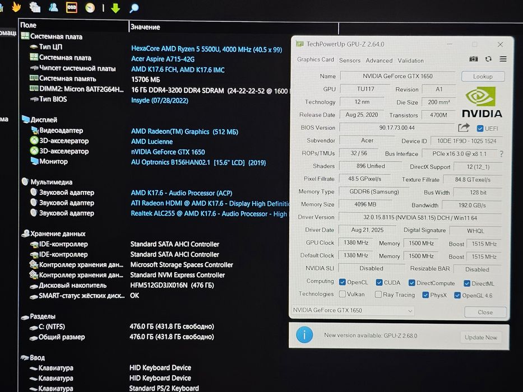The width and height of the screenshot is (523, 392).
Task: Click the first 3D-акселератор Xbox-style icon
Action: click(x=34, y=141)
